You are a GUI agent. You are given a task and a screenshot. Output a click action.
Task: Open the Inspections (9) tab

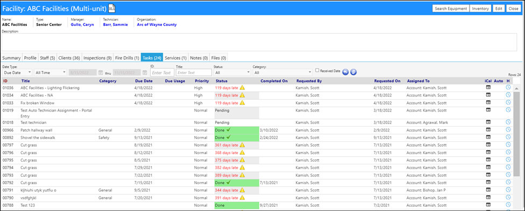[x=97, y=58]
